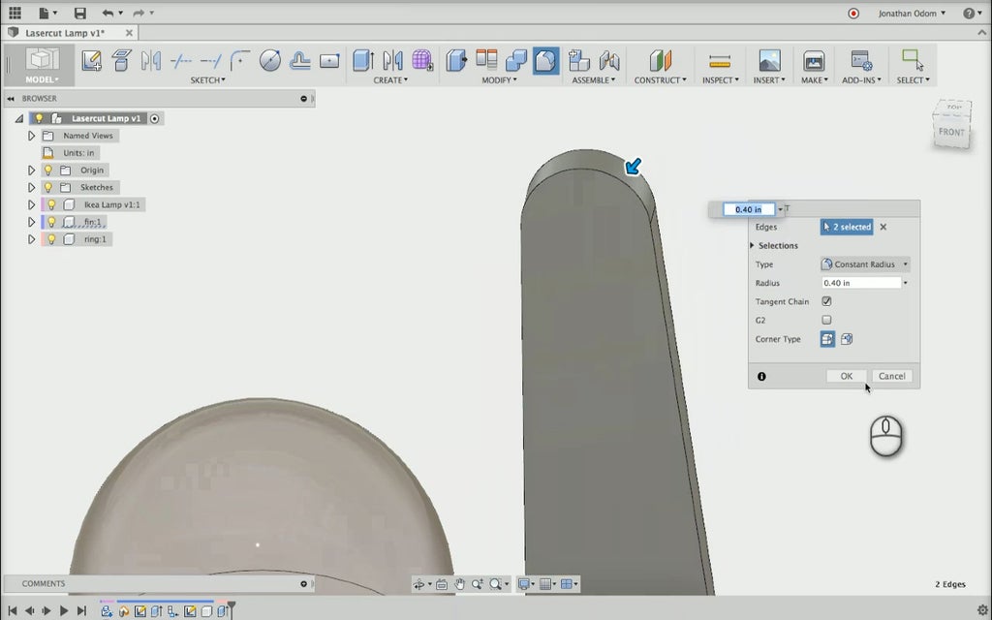Image resolution: width=992 pixels, height=620 pixels.
Task: Click the Save disk icon
Action: 79,13
